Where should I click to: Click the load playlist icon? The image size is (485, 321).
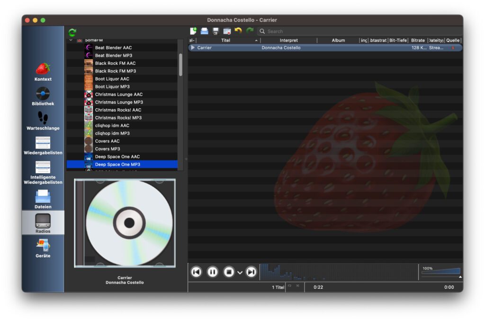pyautogui.click(x=205, y=31)
